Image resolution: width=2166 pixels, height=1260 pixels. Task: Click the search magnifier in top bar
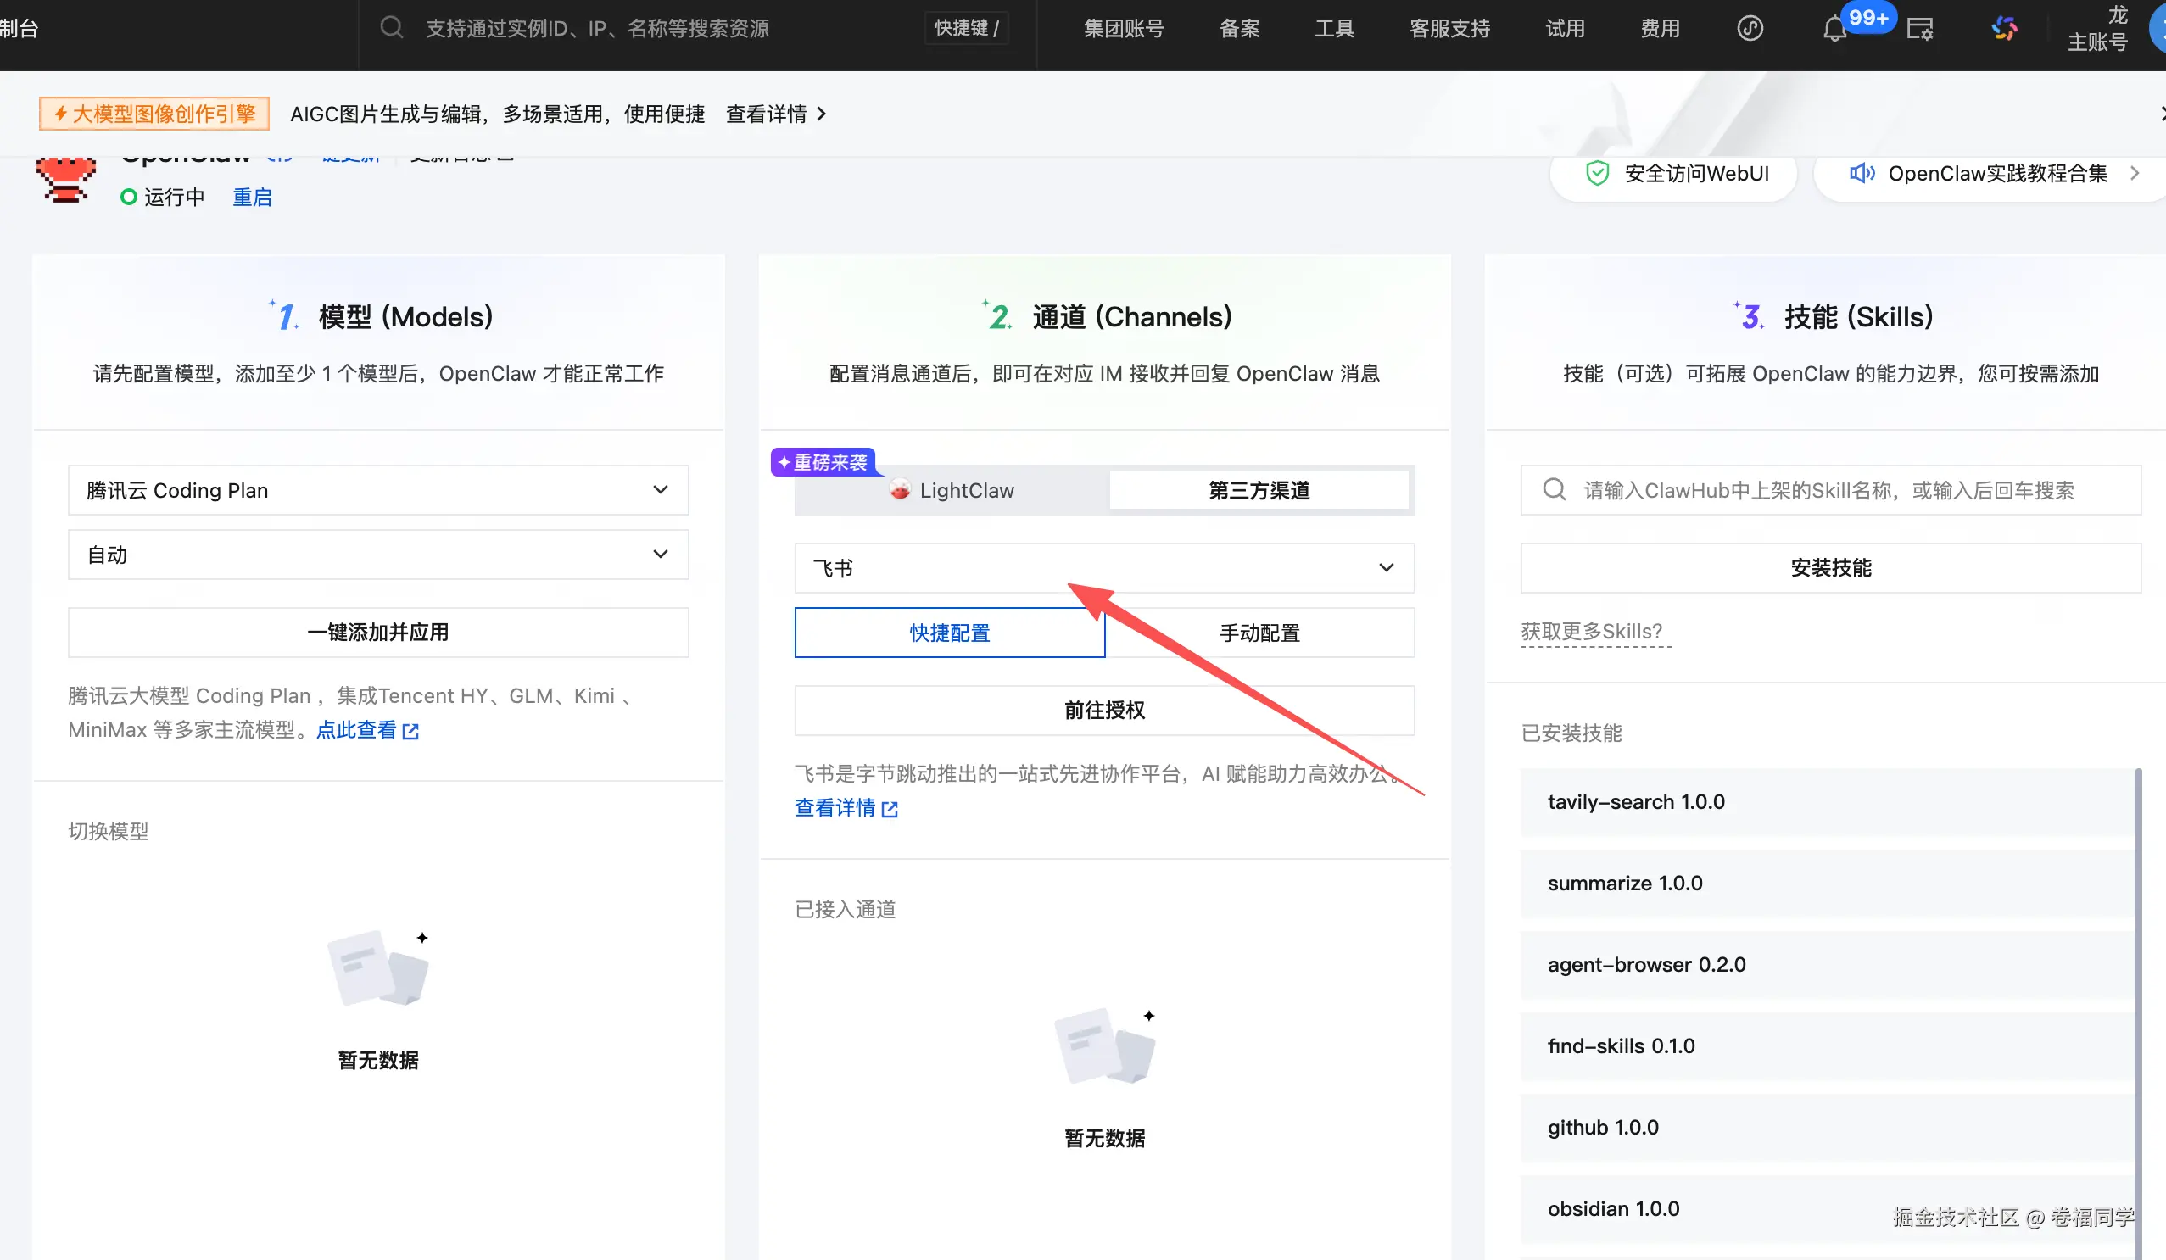392,27
